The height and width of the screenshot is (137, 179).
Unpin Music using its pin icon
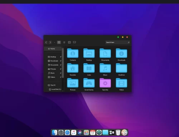(x=61, y=73)
